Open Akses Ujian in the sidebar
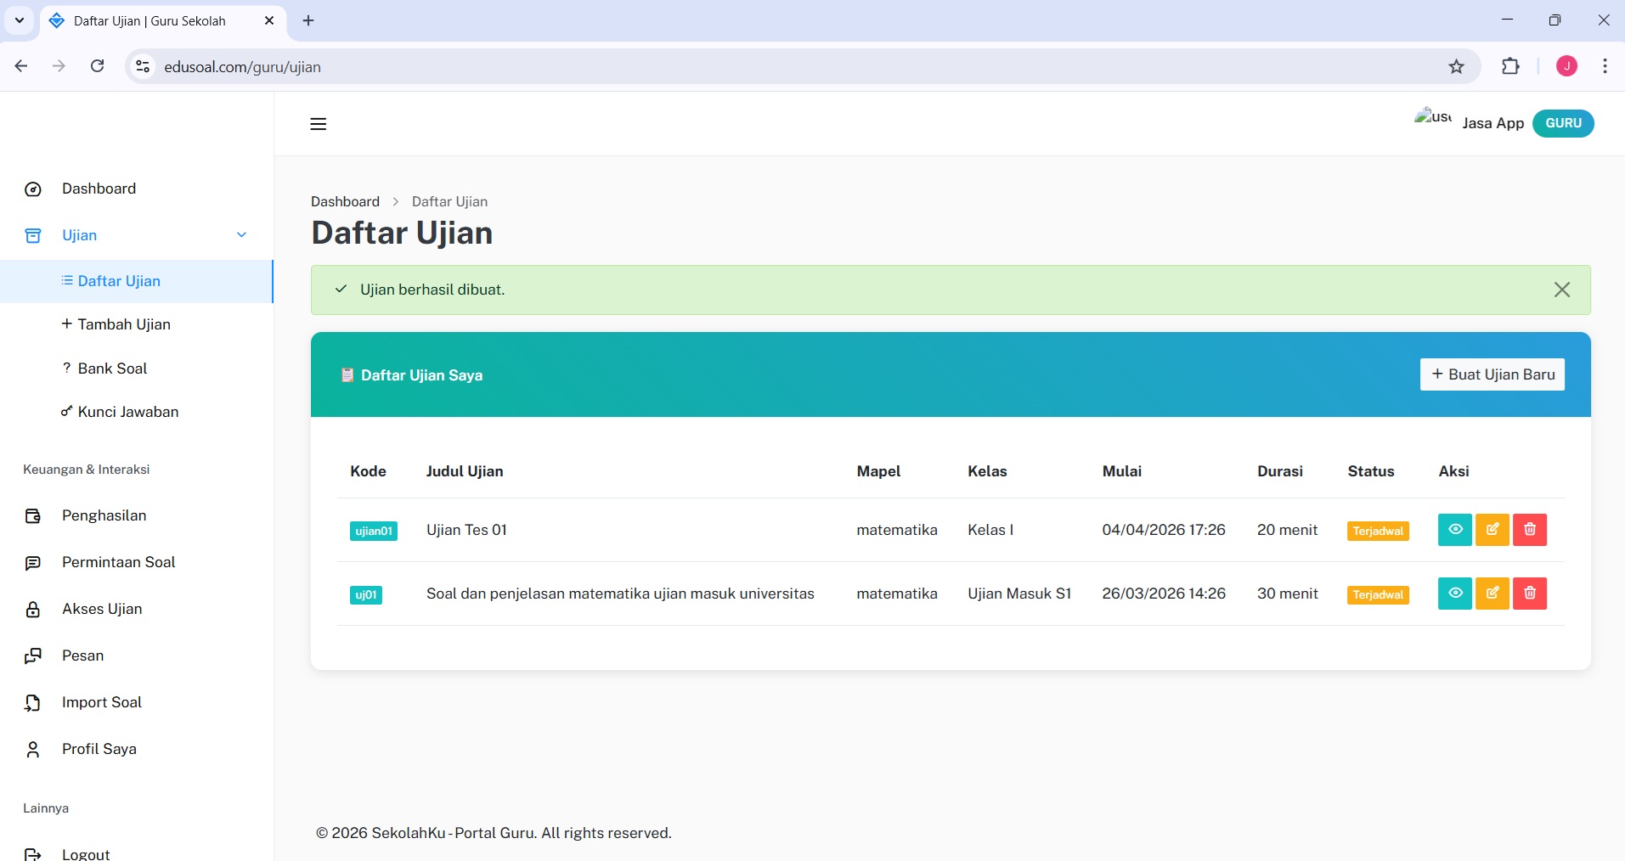 click(x=102, y=609)
